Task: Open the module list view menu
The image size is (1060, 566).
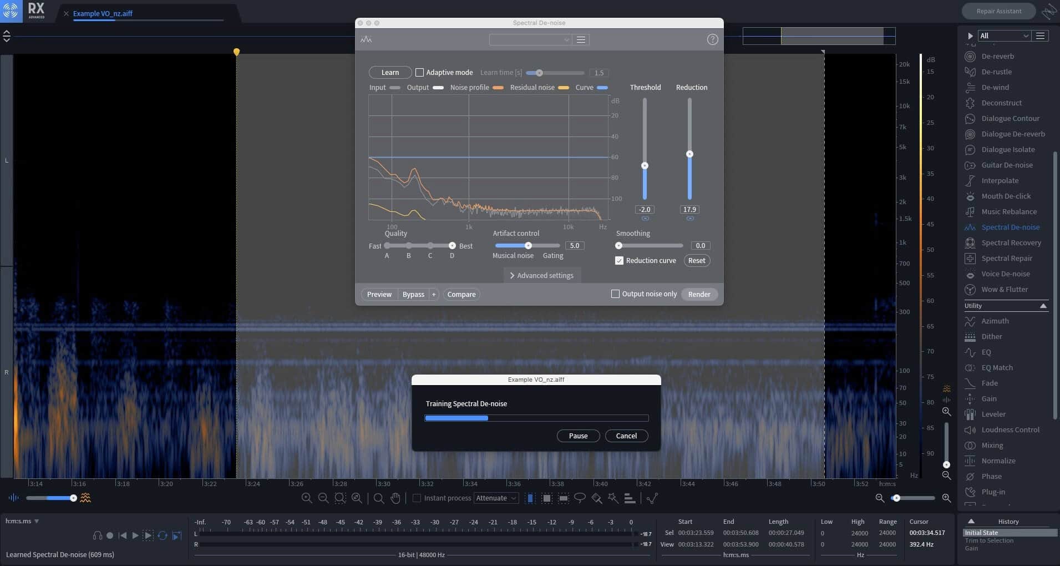Action: click(1041, 36)
